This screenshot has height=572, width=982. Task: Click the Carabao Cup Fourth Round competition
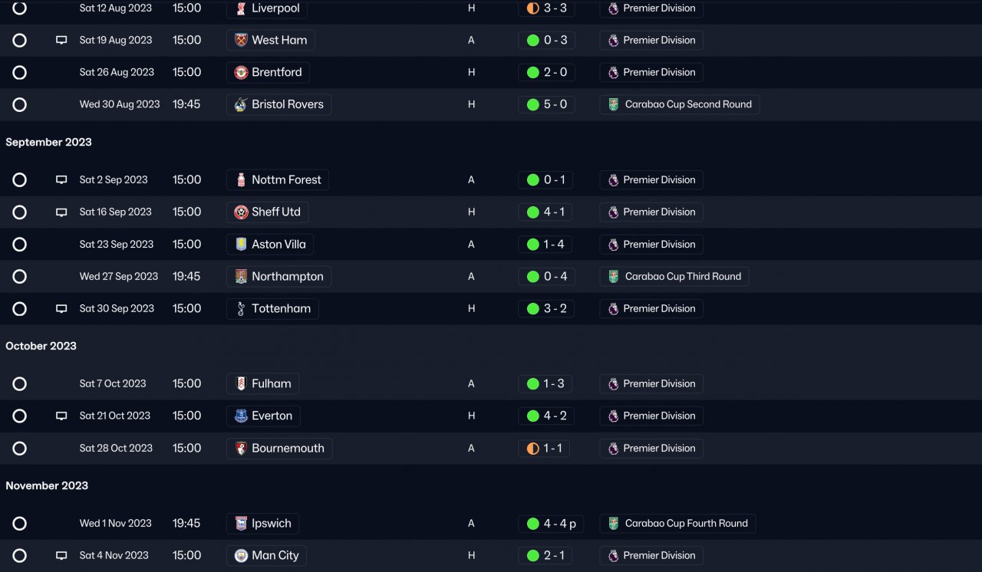click(x=686, y=524)
